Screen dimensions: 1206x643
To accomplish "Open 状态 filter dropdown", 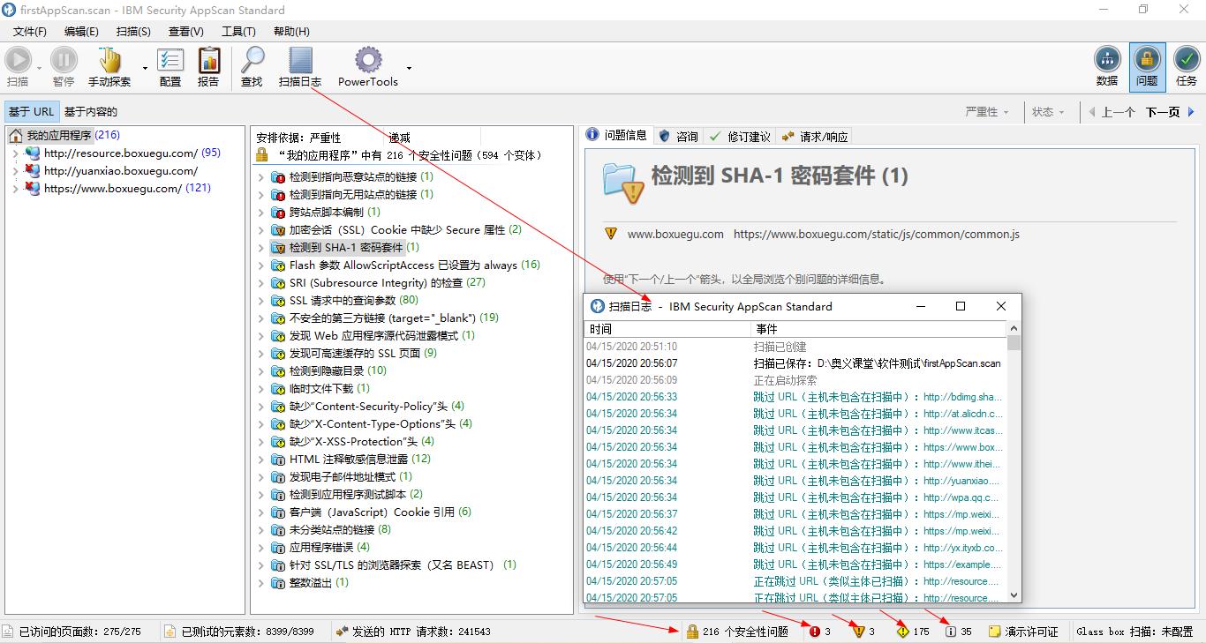I will 1049,112.
